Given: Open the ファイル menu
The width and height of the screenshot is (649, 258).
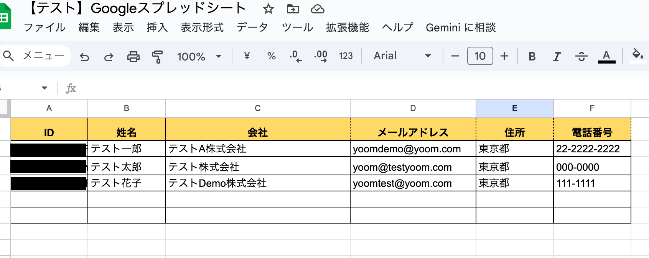Looking at the screenshot, I should [x=44, y=28].
